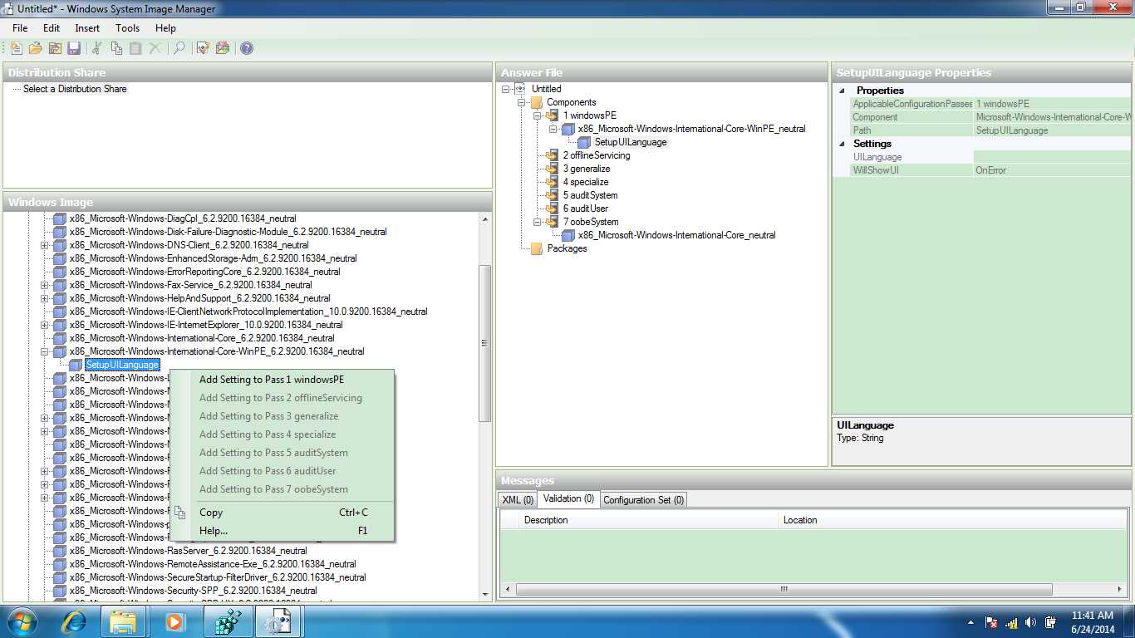Image resolution: width=1135 pixels, height=638 pixels.
Task: Click the Paste clipboard toolbar icon
Action: point(135,48)
